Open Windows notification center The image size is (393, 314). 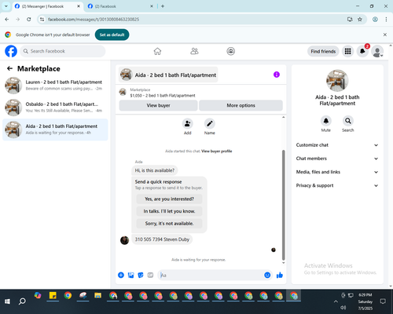(383, 301)
